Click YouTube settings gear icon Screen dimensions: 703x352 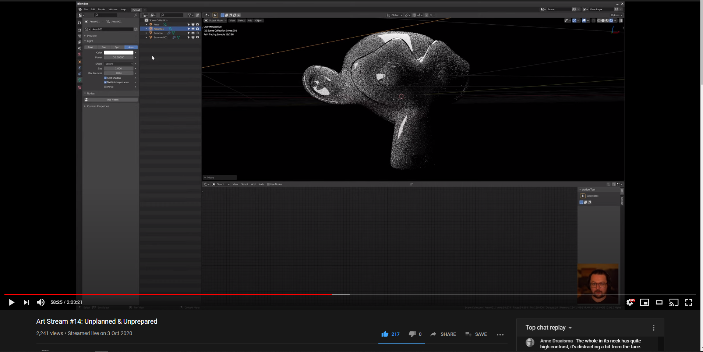[630, 302]
